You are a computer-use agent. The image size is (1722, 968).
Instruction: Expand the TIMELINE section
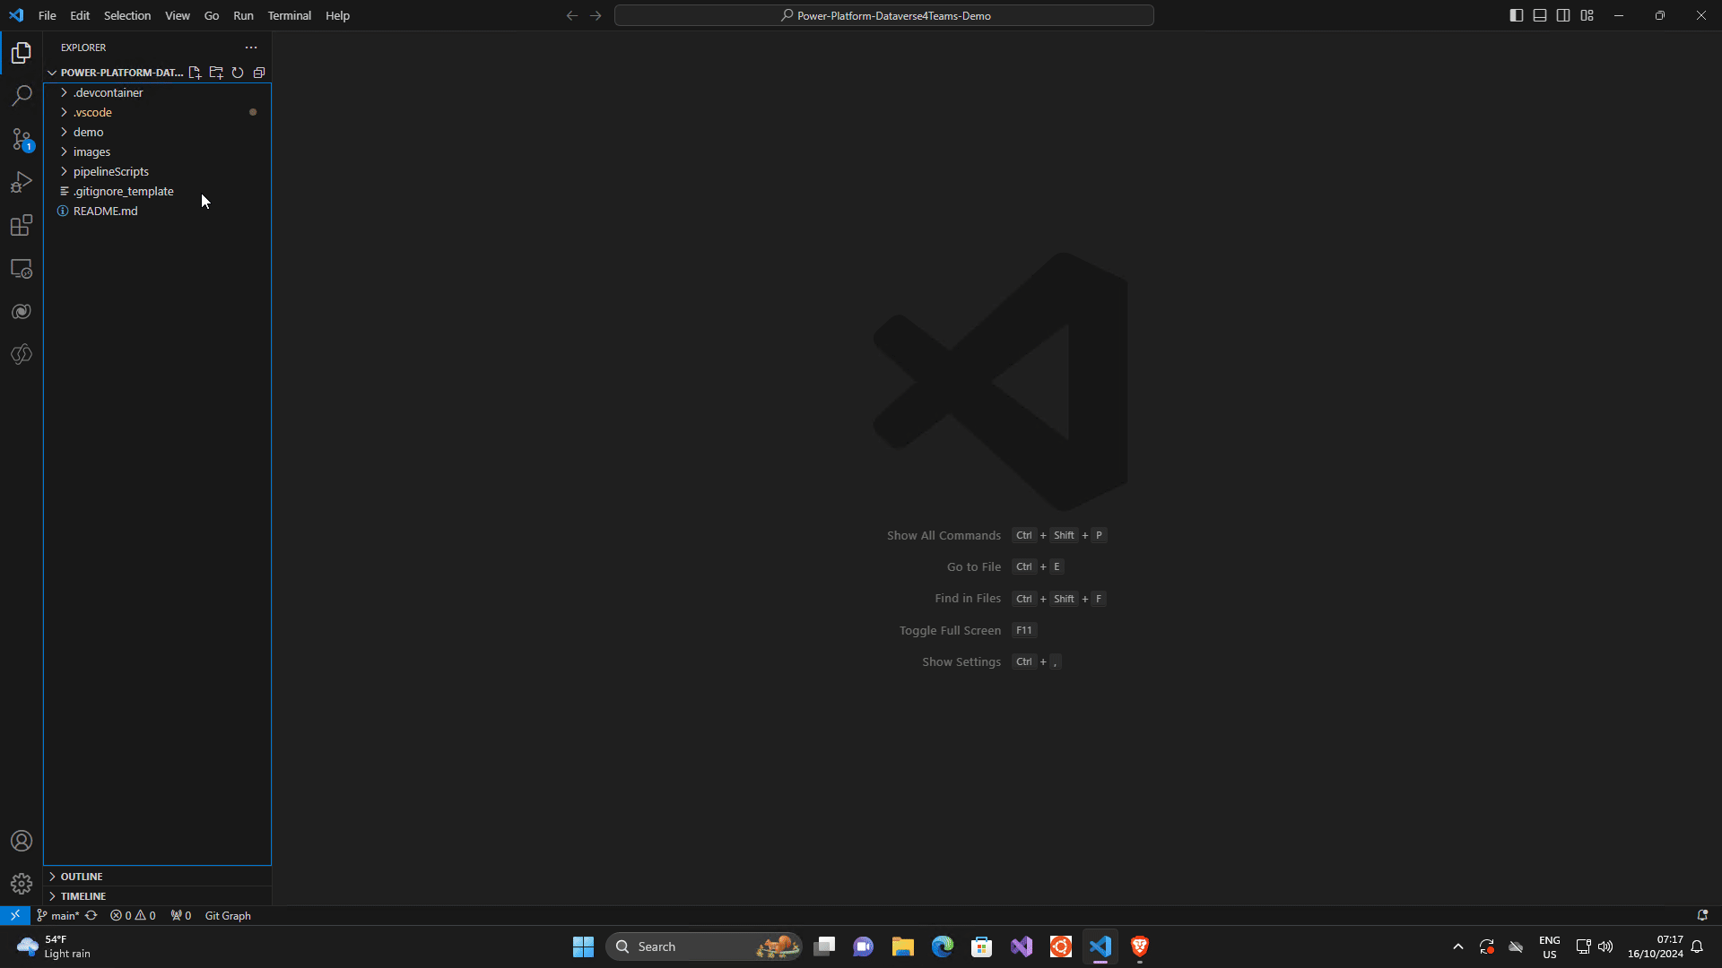click(x=83, y=895)
